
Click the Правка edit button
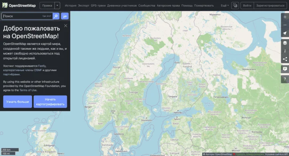(47, 6)
